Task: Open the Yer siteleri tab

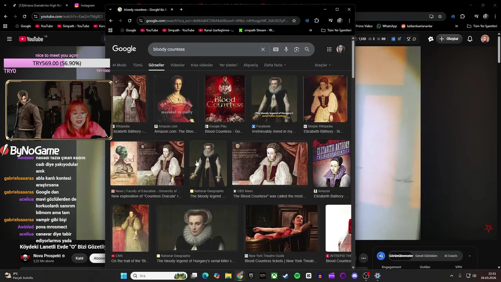Action: click(x=228, y=65)
